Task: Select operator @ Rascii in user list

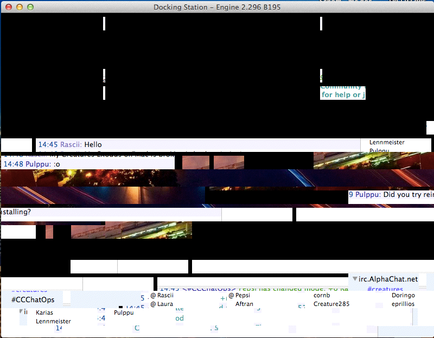Action: coord(162,296)
